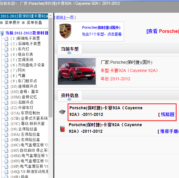Click page icon for (5)空调系统
179x178 pixels.
(x=7, y=60)
